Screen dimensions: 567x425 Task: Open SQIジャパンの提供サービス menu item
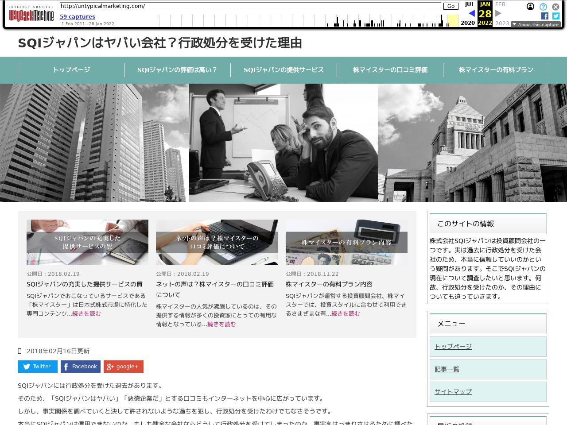pos(283,70)
